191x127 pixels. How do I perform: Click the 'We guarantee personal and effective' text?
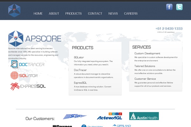pyautogui.click(x=154, y=84)
